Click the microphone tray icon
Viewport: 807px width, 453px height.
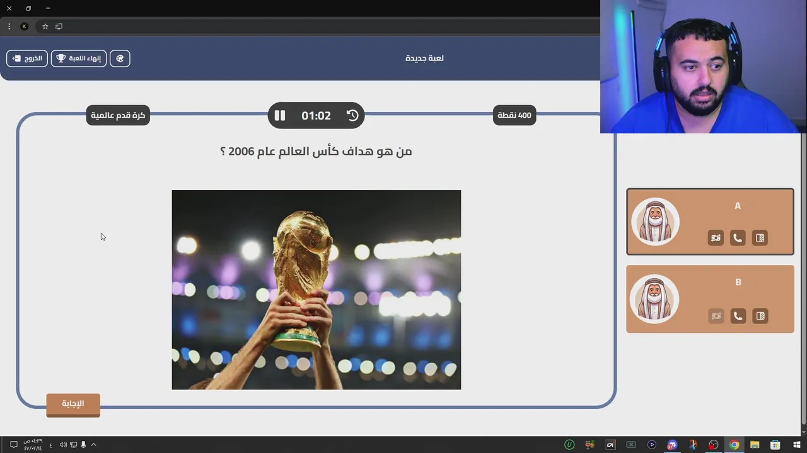tap(83, 445)
